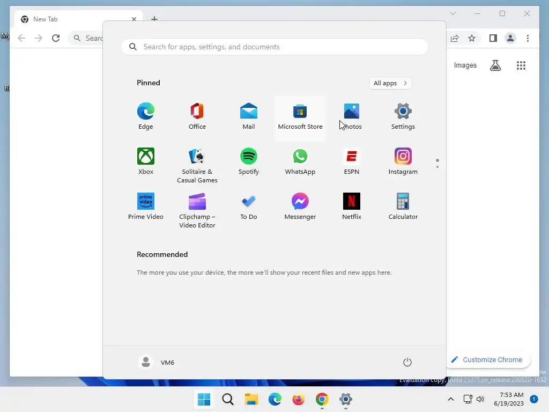Close the New Tab tab in Chrome

133,19
